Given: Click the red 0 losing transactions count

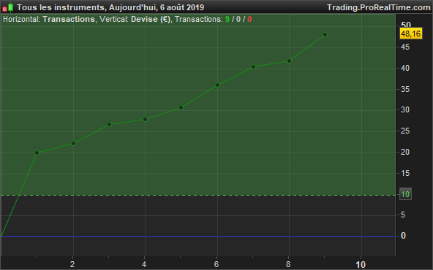Looking at the screenshot, I should click(x=249, y=19).
